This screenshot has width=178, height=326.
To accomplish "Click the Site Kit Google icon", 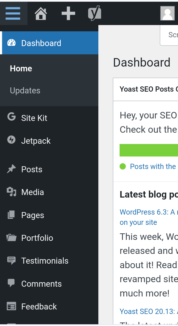I will (x=11, y=117).
